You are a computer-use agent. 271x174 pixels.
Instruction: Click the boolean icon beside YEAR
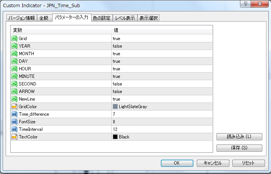pos(14,46)
